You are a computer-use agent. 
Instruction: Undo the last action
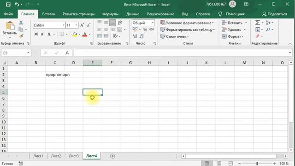pyautogui.click(x=17, y=4)
